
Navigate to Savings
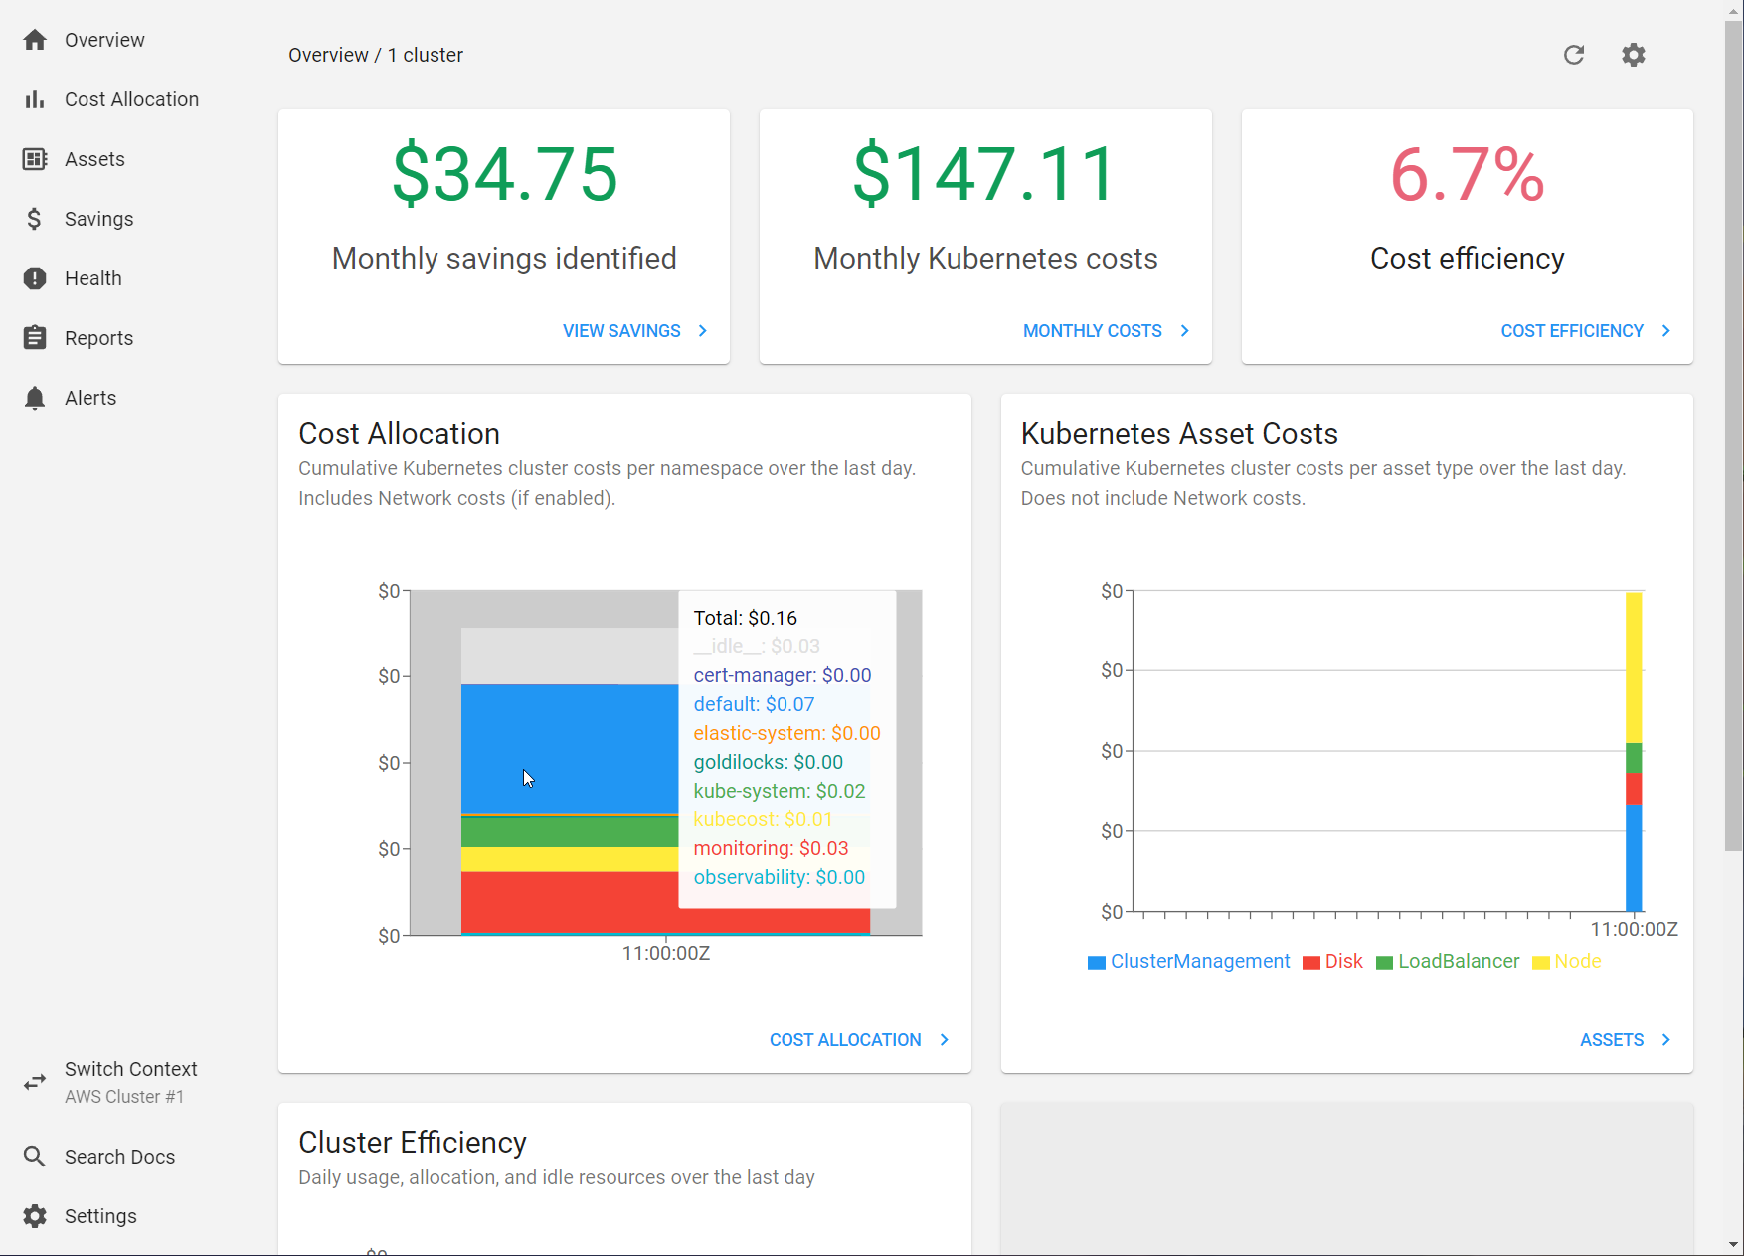click(x=98, y=219)
